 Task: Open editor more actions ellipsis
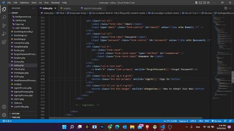[230, 8]
